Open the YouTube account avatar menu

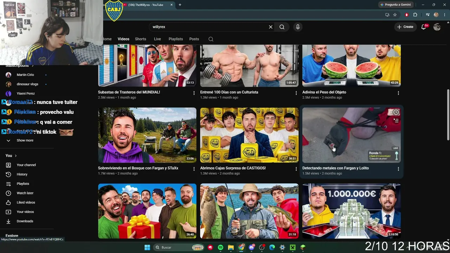click(437, 27)
